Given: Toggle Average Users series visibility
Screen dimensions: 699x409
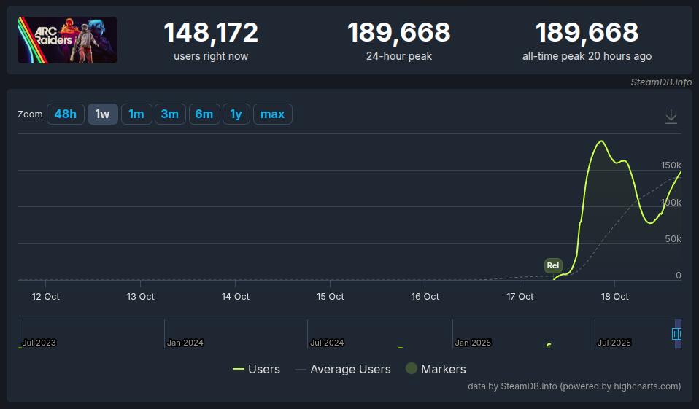Looking at the screenshot, I should click(350, 369).
